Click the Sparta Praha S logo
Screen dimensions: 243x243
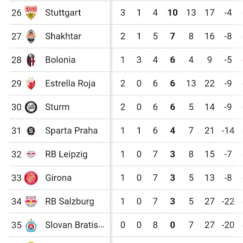[x=31, y=131]
